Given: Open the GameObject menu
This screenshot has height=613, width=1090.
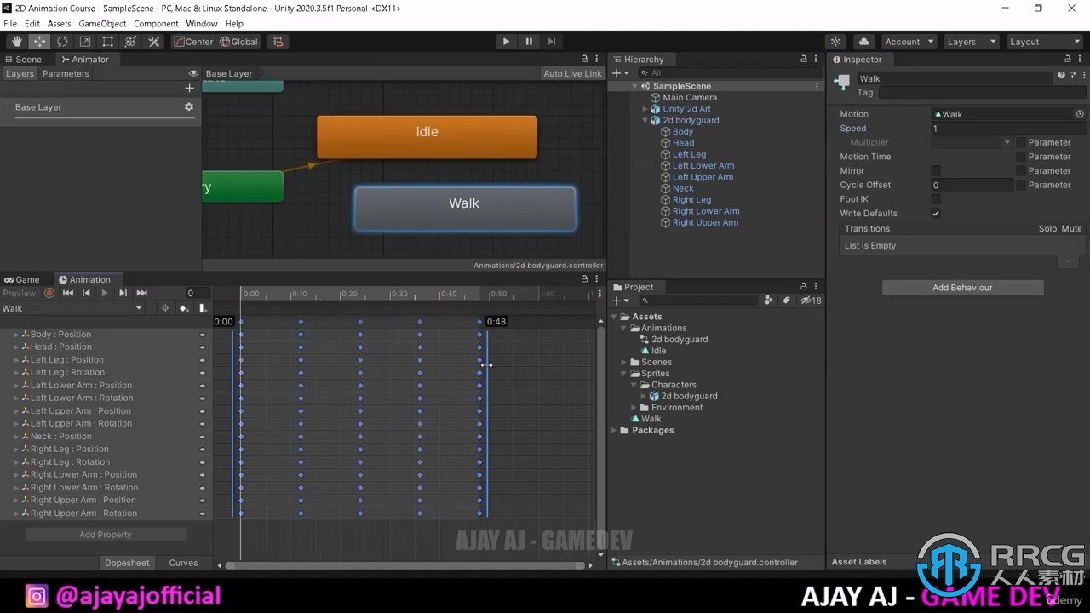Looking at the screenshot, I should pyautogui.click(x=102, y=24).
